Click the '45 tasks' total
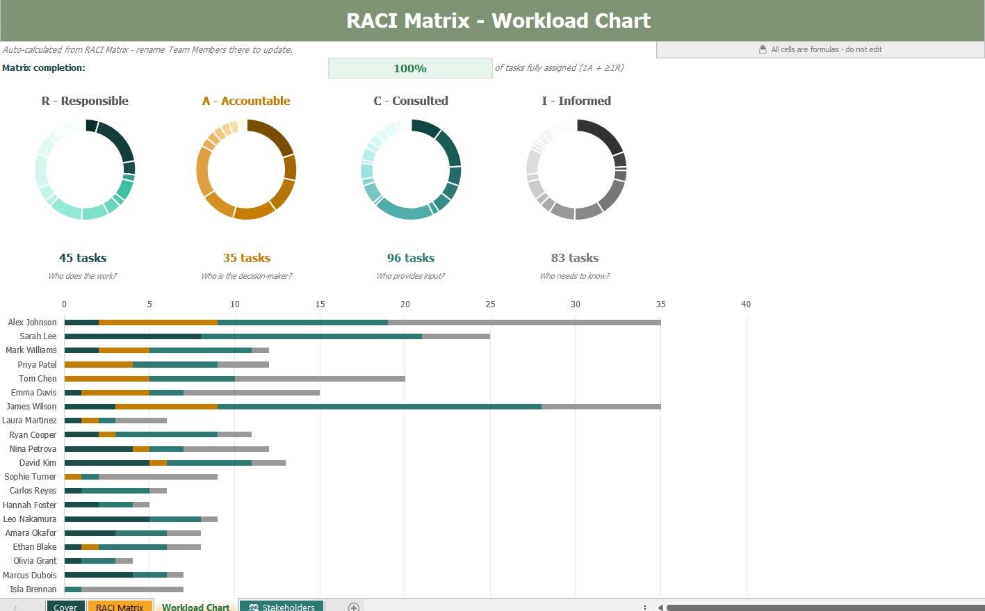Screen dimensions: 985x611 coord(83,258)
